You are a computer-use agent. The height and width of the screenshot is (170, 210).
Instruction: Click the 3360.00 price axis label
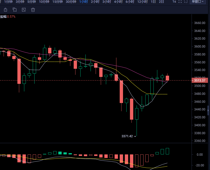point(200,141)
